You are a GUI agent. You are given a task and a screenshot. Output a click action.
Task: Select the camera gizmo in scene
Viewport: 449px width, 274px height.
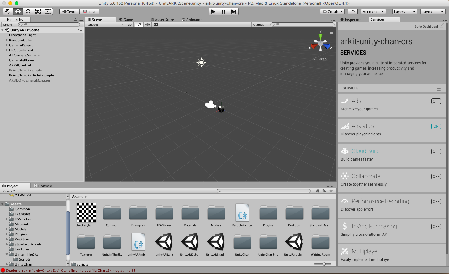pyautogui.click(x=210, y=104)
